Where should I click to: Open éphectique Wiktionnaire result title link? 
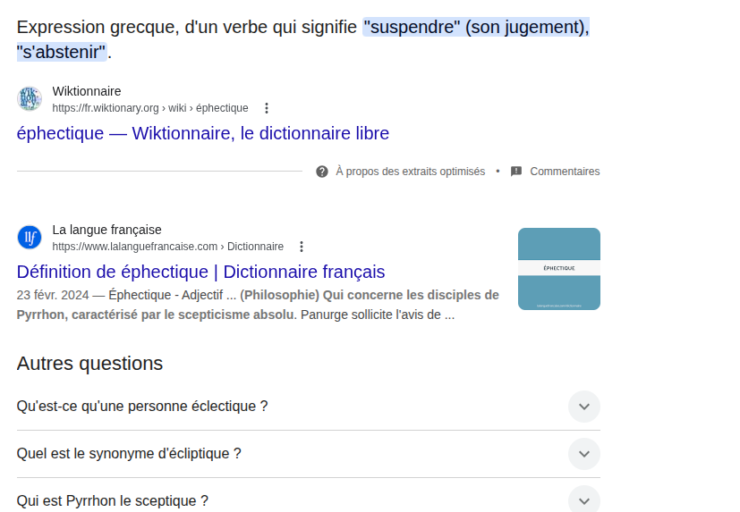203,134
